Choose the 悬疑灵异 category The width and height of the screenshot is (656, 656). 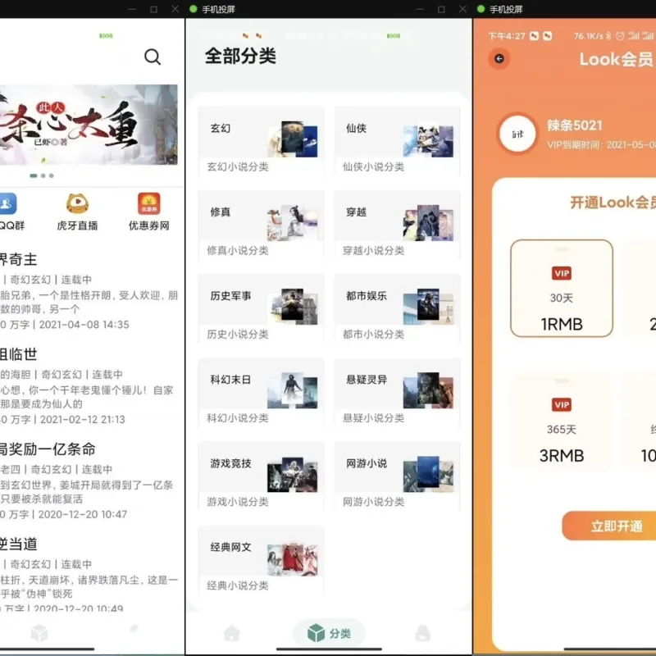tap(397, 392)
